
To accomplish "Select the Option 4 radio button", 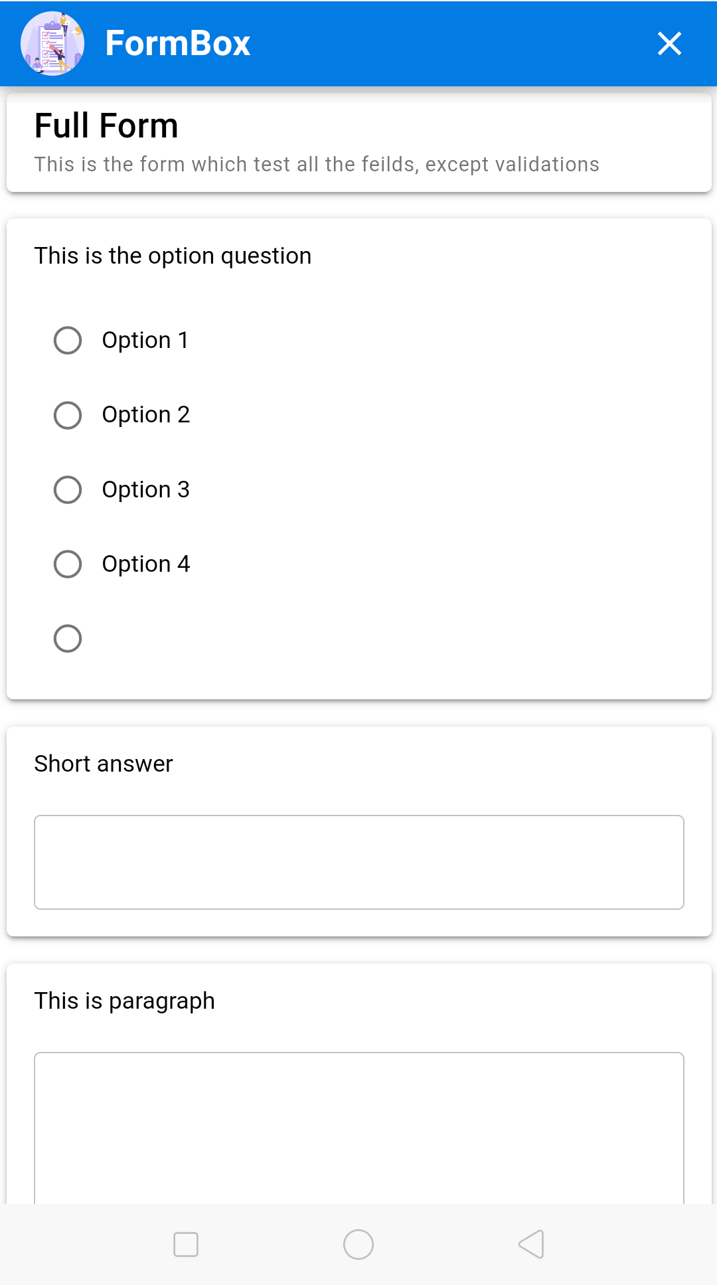I will 67,564.
